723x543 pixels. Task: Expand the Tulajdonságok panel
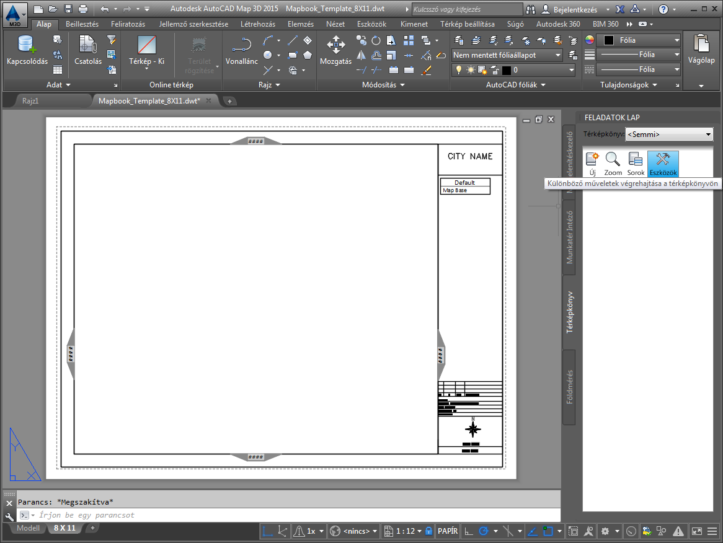(x=629, y=85)
